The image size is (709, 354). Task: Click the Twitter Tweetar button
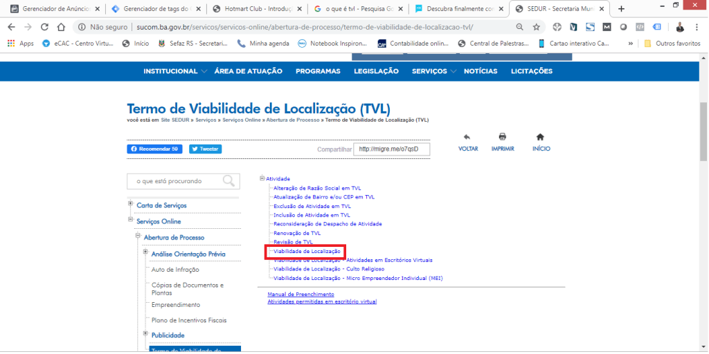click(205, 149)
